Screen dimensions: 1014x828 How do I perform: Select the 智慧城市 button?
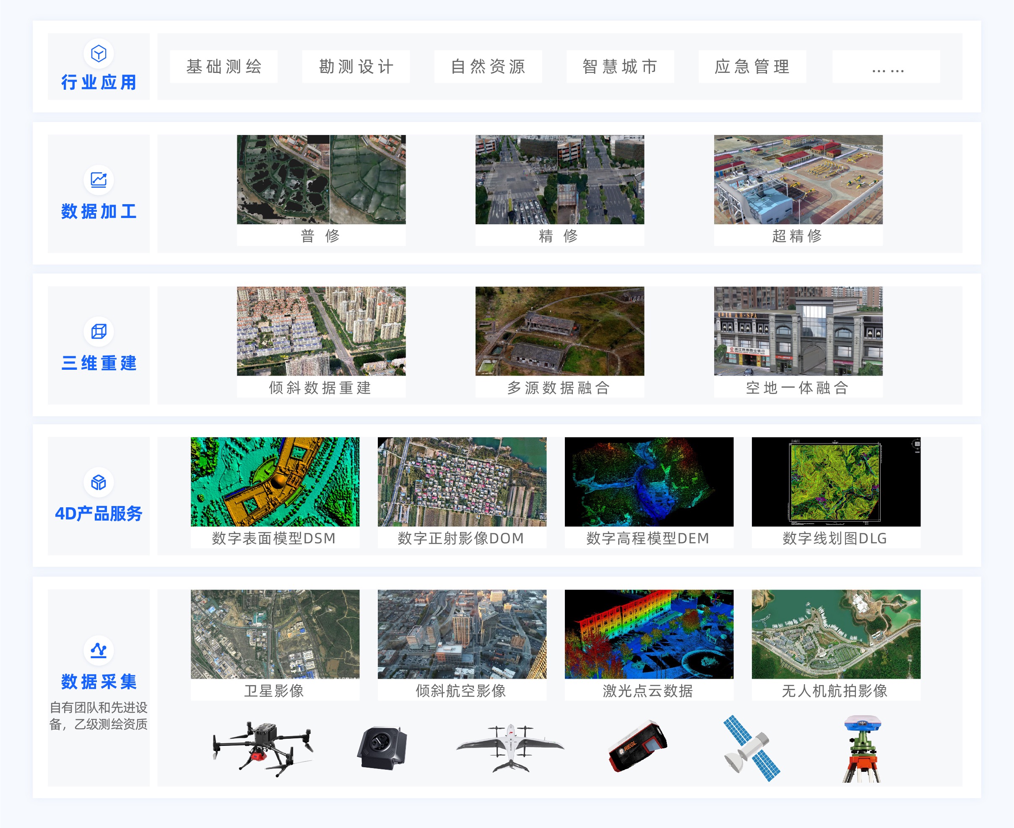(620, 67)
